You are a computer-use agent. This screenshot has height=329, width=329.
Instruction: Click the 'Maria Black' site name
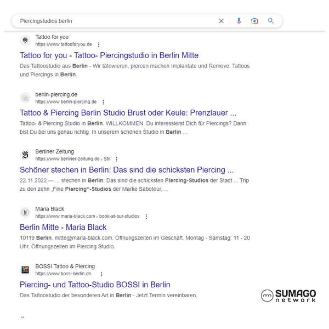pyautogui.click(x=49, y=209)
